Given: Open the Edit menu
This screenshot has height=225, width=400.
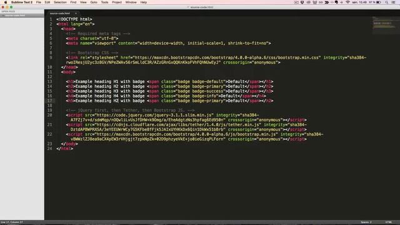Looking at the screenshot, I should 47,2.
